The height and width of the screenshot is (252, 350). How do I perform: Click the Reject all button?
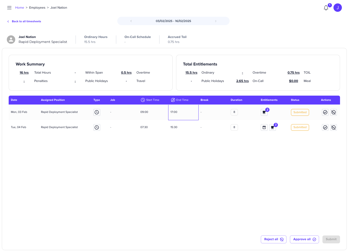[273, 239]
